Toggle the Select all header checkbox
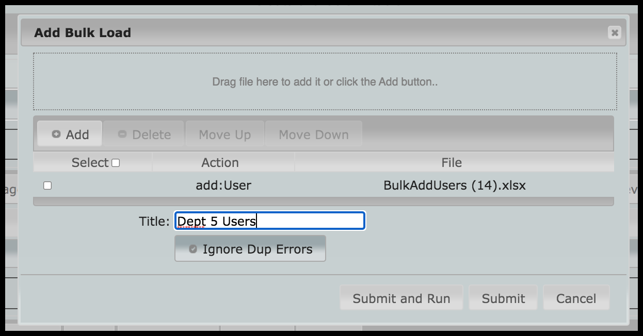Screen dimensions: 643x336 pos(116,163)
